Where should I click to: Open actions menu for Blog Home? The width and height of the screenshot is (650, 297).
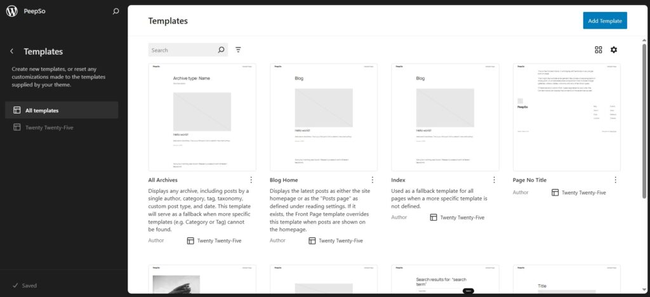(373, 180)
